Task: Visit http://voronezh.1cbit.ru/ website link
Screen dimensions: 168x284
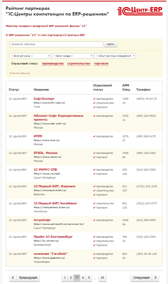Action: tap(50, 190)
